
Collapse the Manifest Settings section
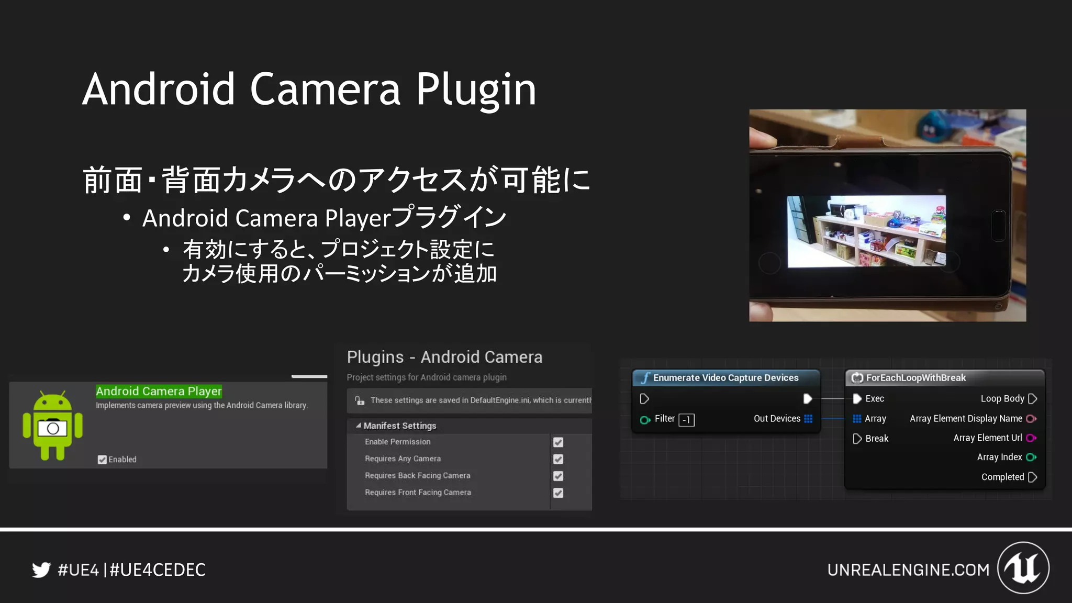coord(358,426)
